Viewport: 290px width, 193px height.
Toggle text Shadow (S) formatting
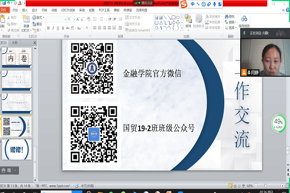63,28
